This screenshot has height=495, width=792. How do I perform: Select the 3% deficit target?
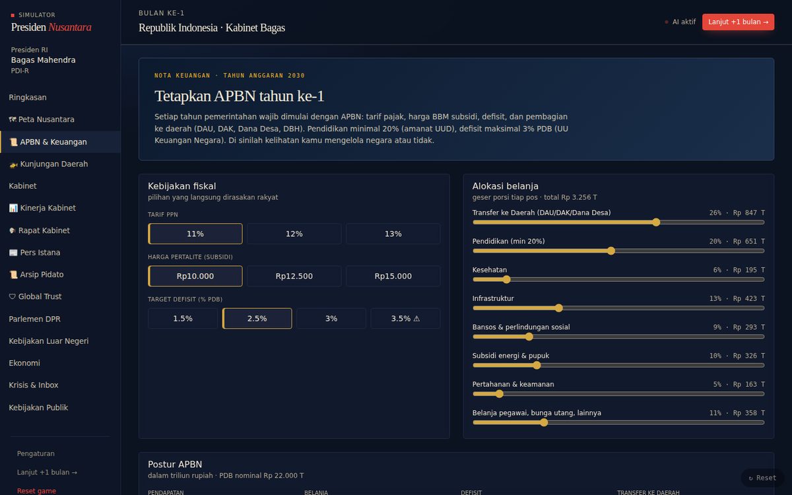(x=331, y=318)
